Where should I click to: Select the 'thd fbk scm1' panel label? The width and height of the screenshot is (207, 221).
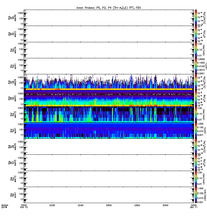click(x=13, y=130)
